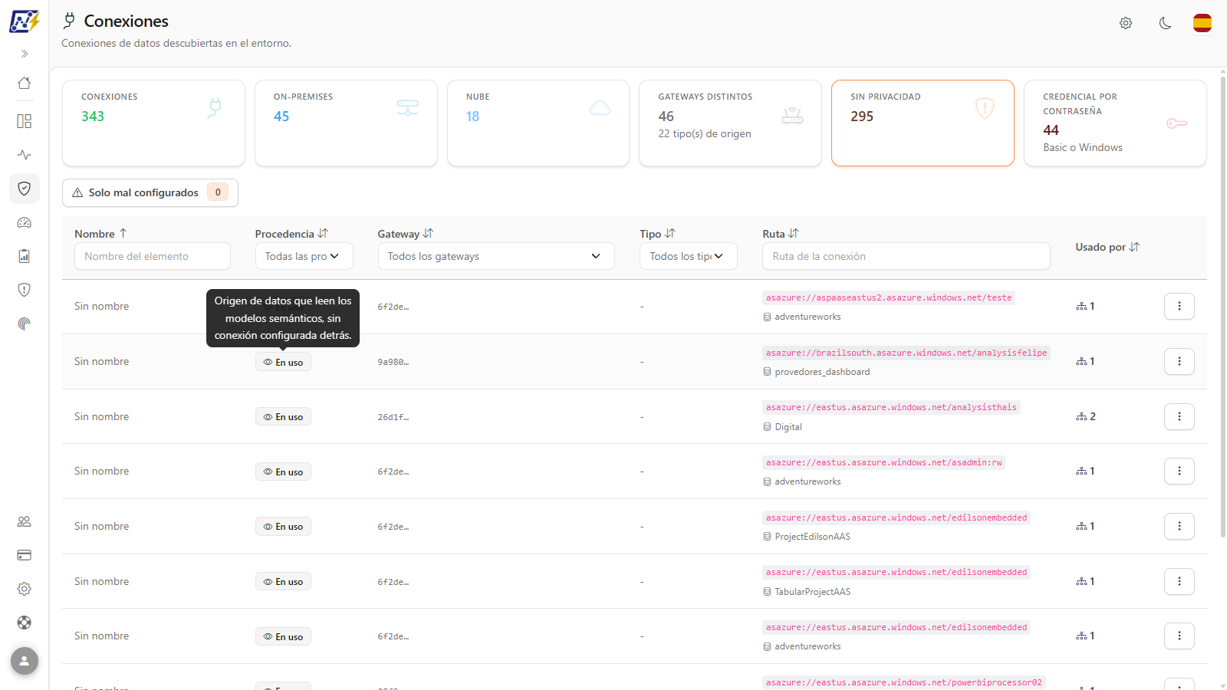
Task: Click En uso badge in analysisthais row
Action: pos(283,417)
